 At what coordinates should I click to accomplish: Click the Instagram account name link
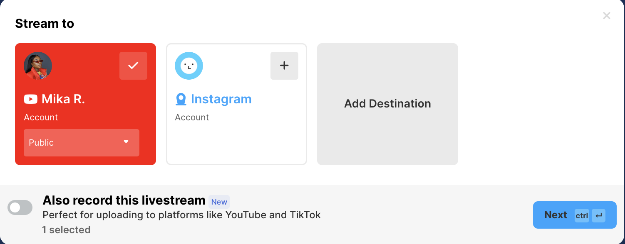coord(221,99)
